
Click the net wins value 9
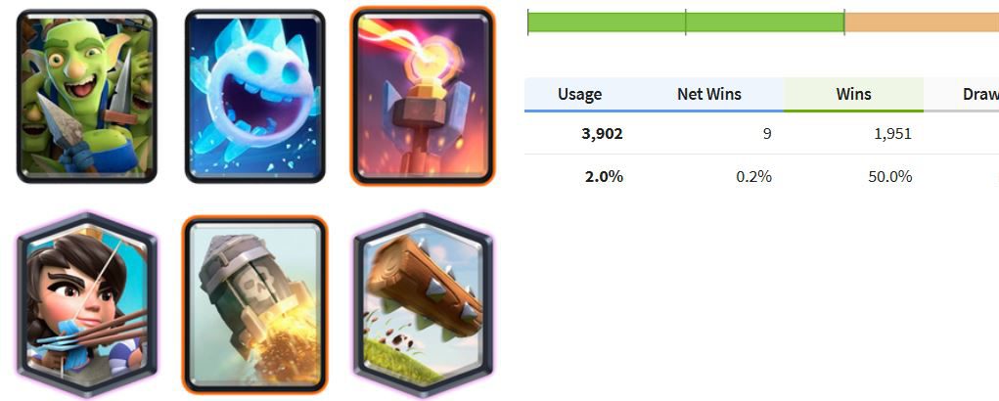pos(767,134)
